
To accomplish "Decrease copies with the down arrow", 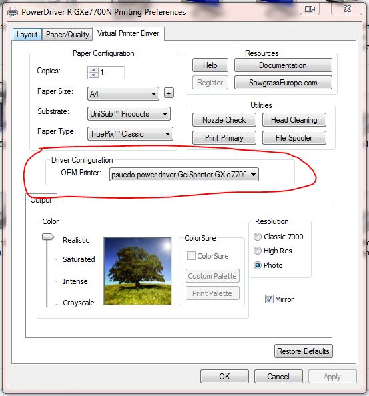I will coord(94,75).
